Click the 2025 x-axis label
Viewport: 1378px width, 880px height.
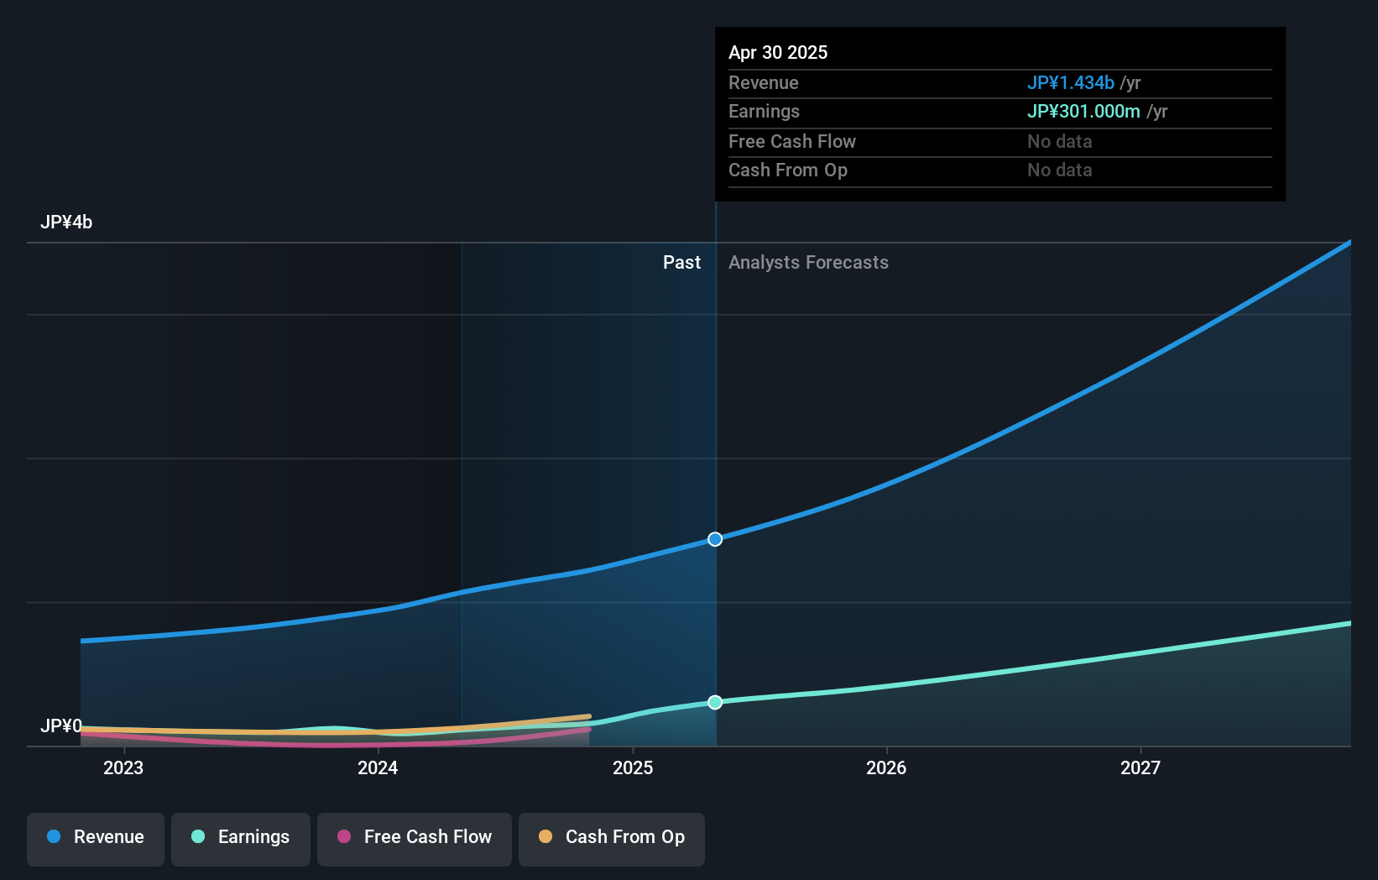click(x=633, y=767)
